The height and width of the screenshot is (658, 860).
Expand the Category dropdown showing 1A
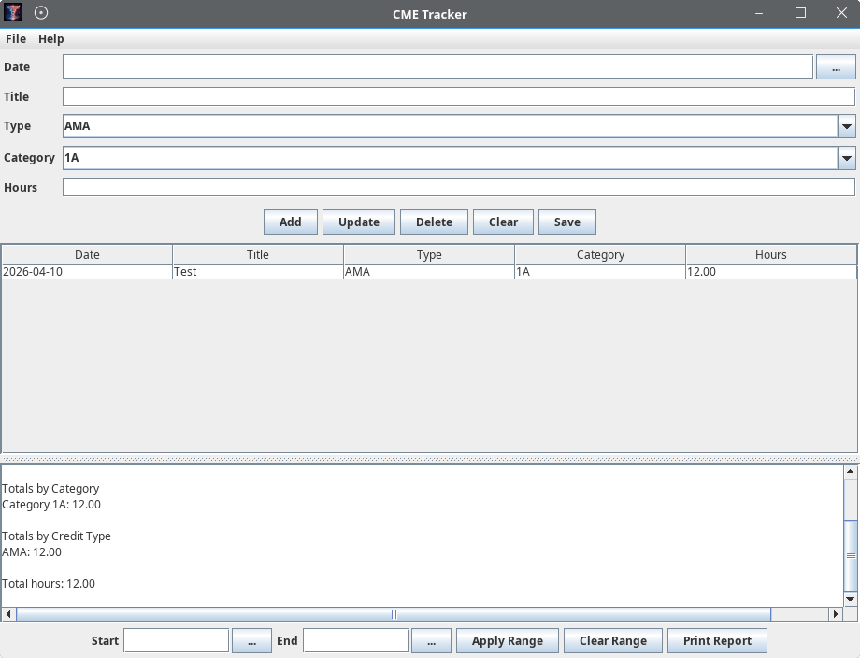pos(846,157)
